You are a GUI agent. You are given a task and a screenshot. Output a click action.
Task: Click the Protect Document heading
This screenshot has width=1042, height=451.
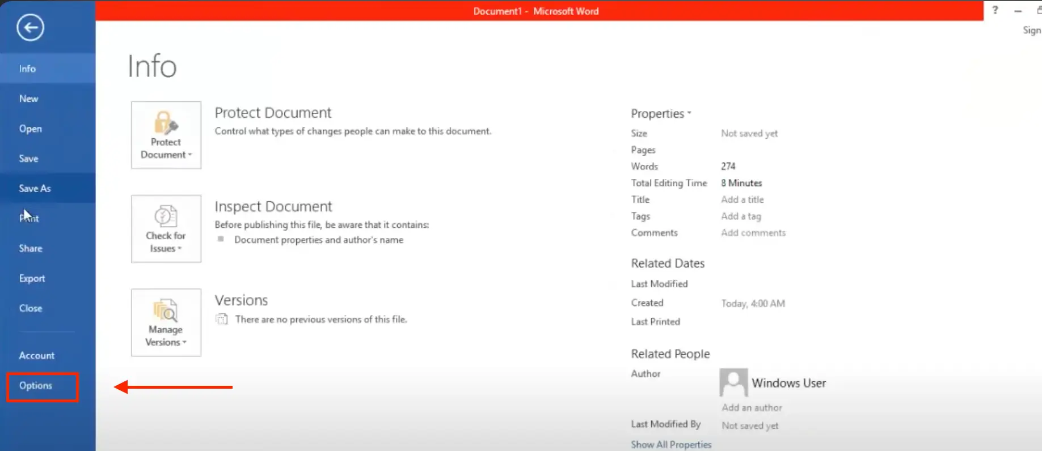[273, 113]
